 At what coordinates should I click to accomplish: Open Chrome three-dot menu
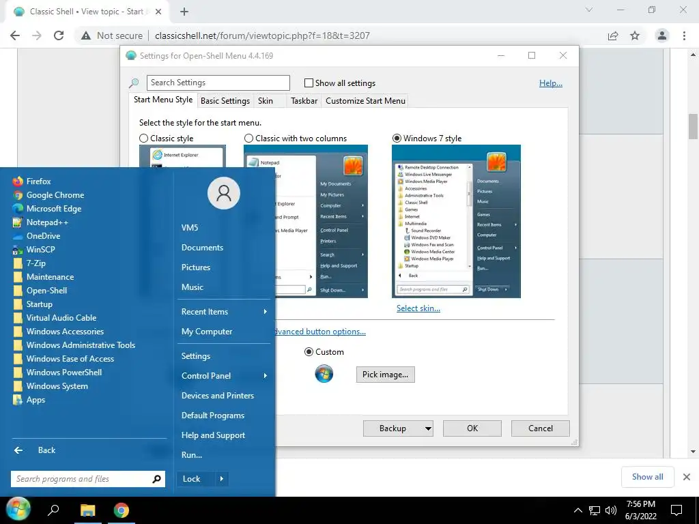click(684, 35)
